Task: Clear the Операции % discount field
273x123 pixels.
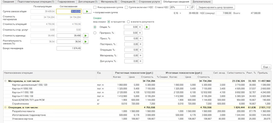Action: point(141,50)
